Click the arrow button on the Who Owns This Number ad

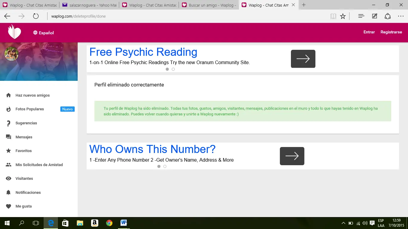pos(292,156)
